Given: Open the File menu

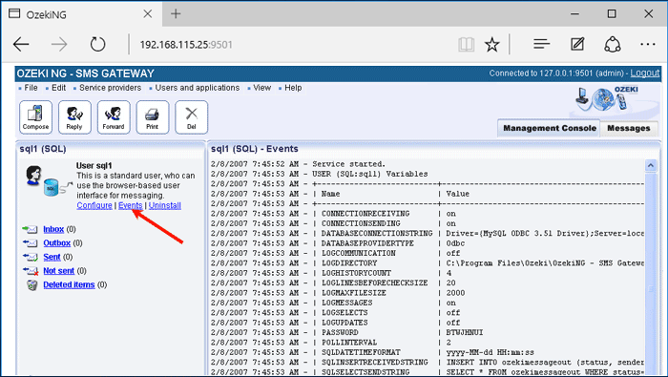Looking at the screenshot, I should tap(31, 88).
